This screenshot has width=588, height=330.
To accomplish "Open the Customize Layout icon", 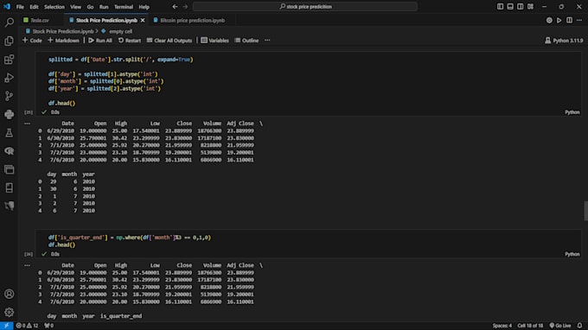I will [x=530, y=6].
